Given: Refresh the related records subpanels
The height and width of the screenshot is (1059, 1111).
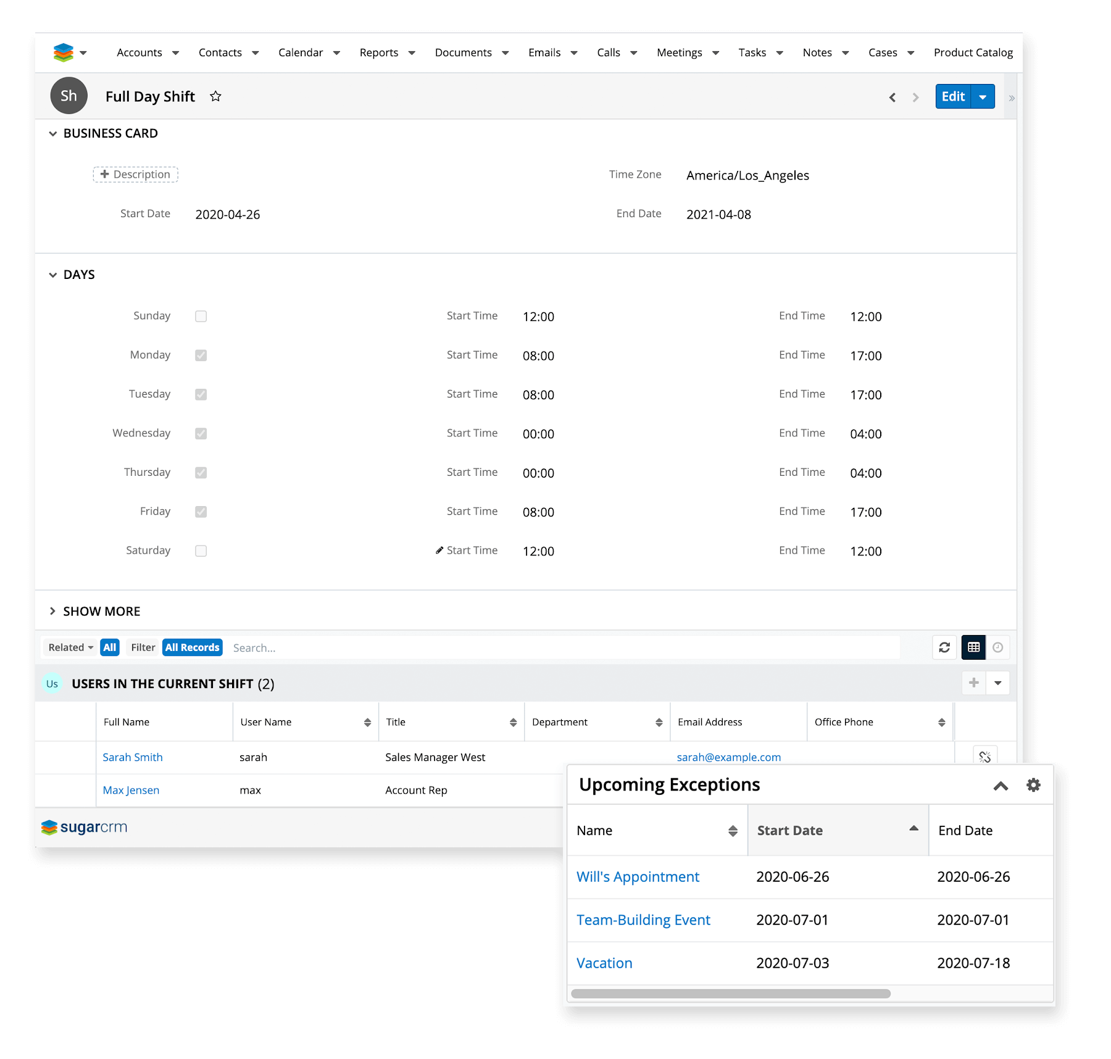Looking at the screenshot, I should tap(944, 647).
